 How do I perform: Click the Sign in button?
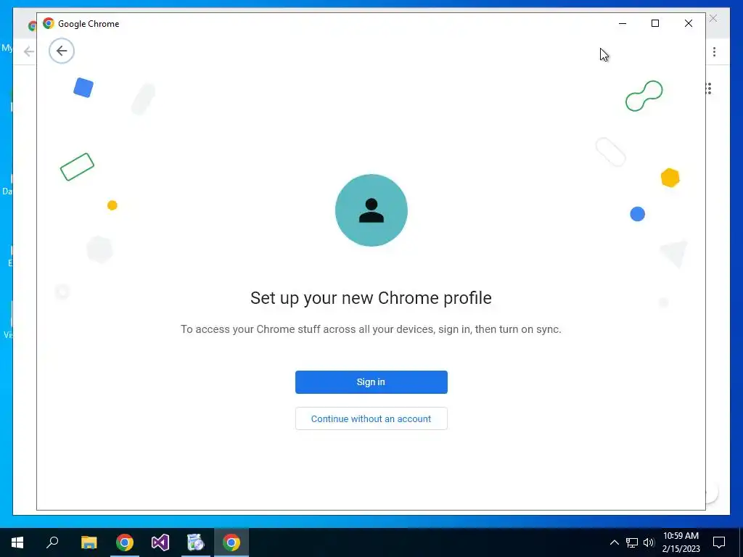(x=371, y=382)
